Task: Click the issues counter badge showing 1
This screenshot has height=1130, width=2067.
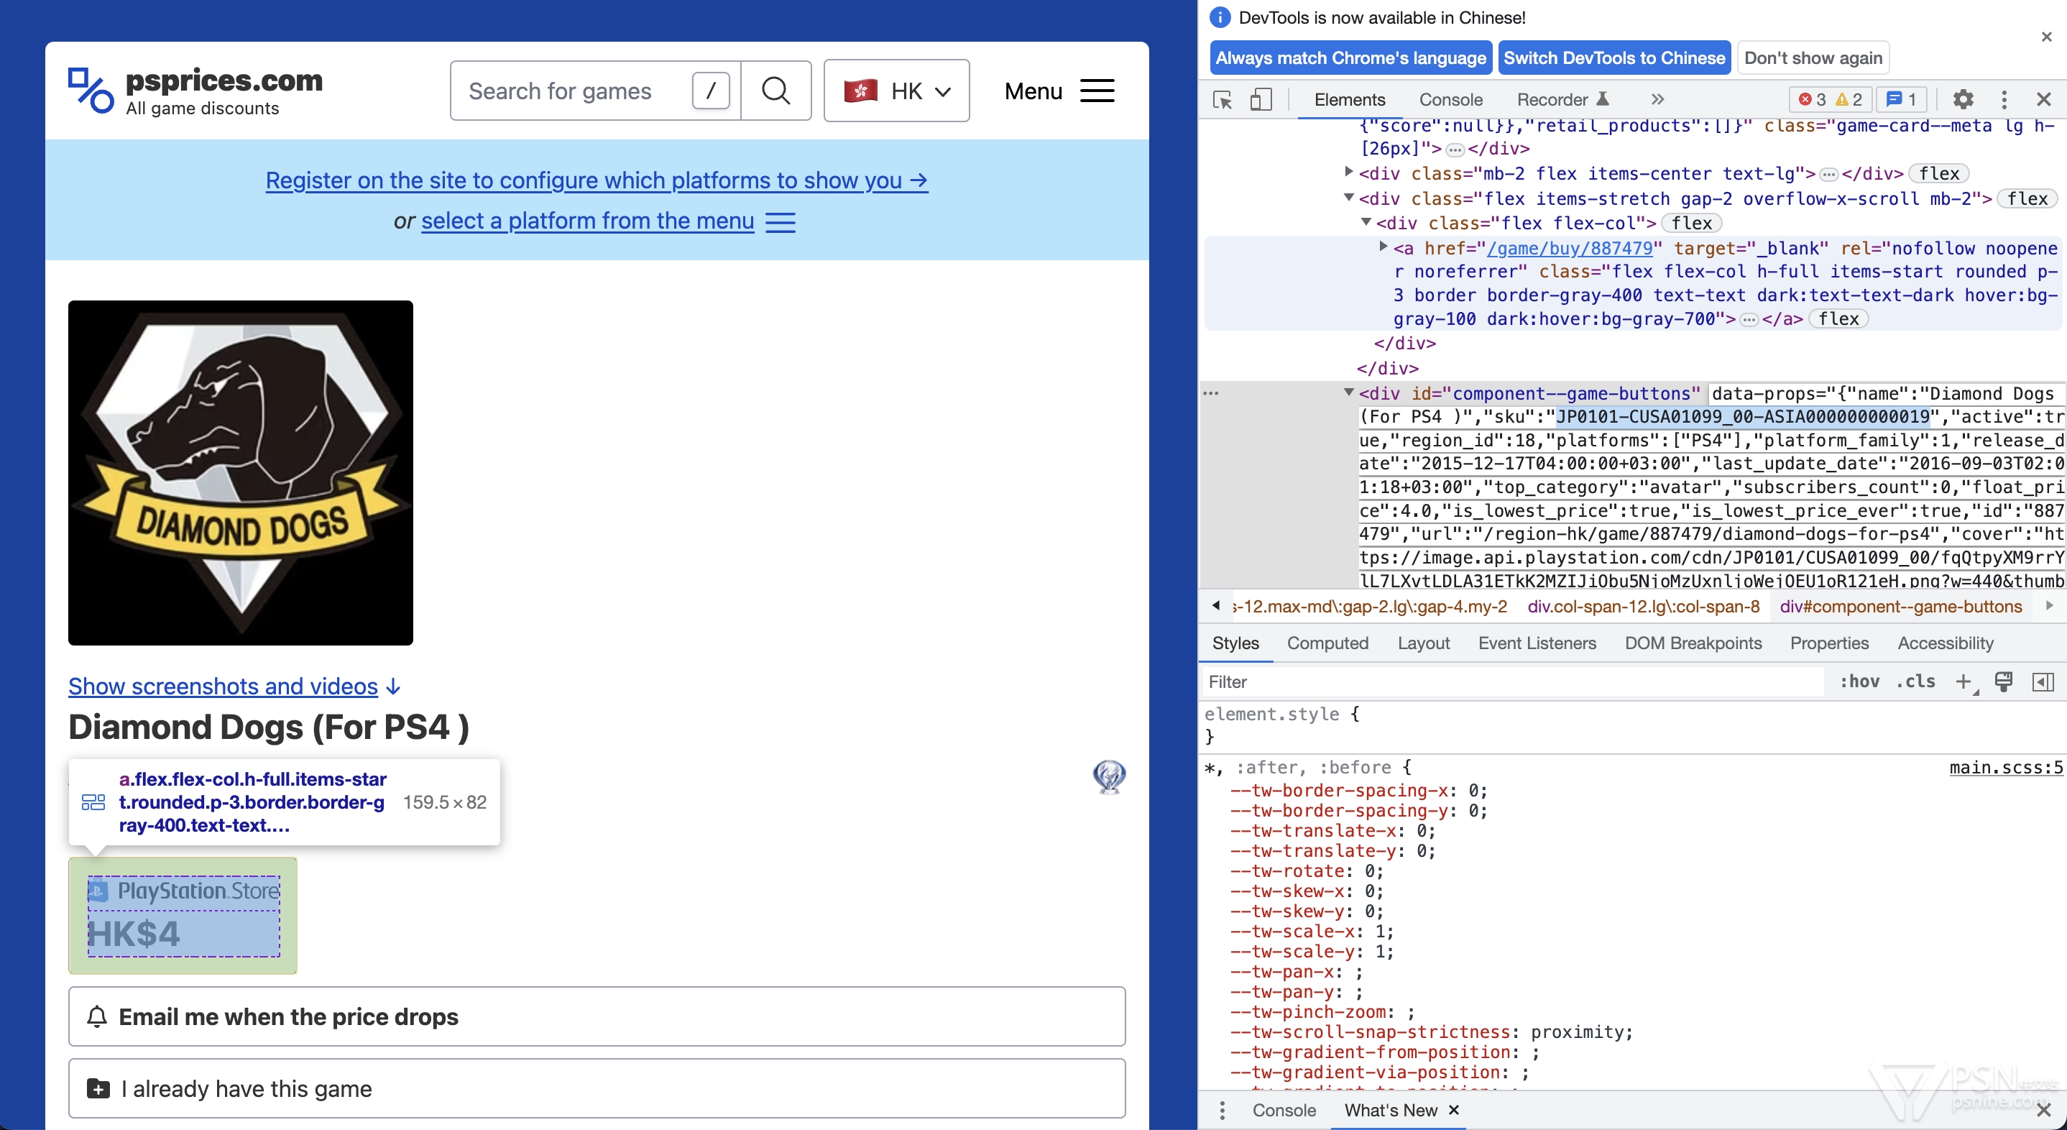Action: (1901, 99)
